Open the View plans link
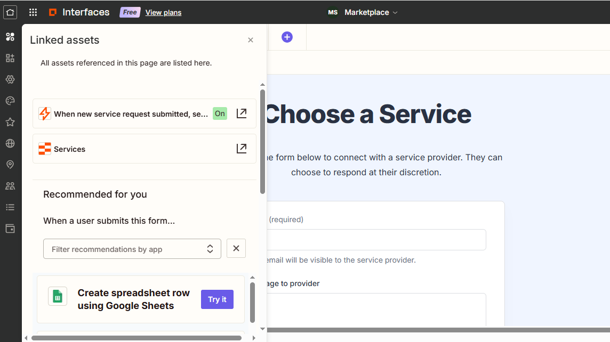Screen dimensions: 610x342 click(x=163, y=12)
